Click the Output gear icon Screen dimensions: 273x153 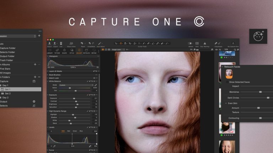coord(34,102)
